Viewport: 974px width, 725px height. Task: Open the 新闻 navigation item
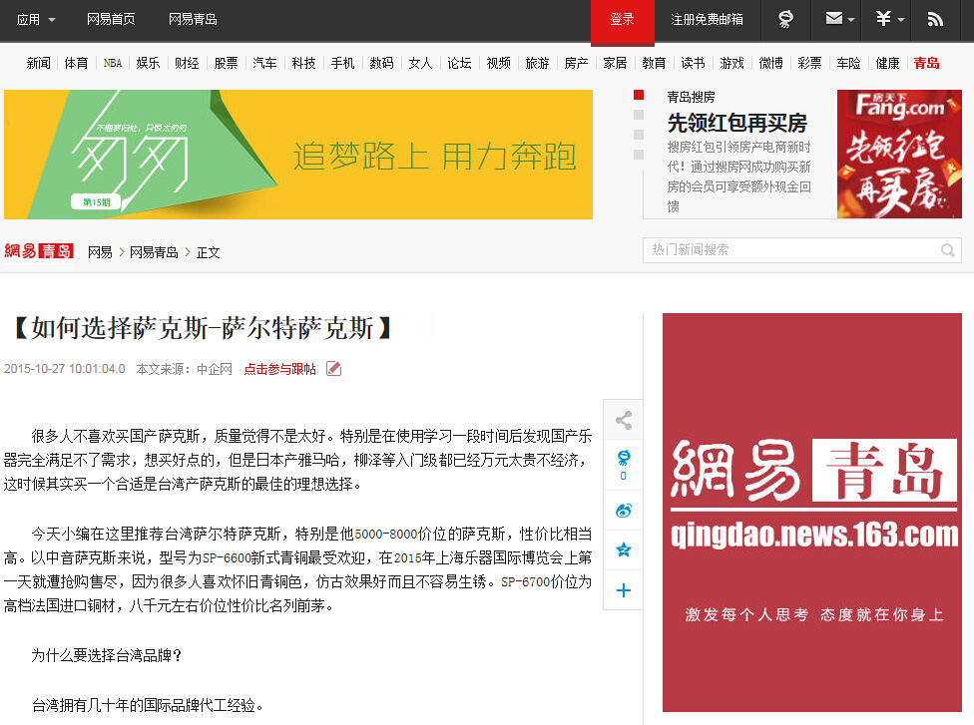(39, 63)
